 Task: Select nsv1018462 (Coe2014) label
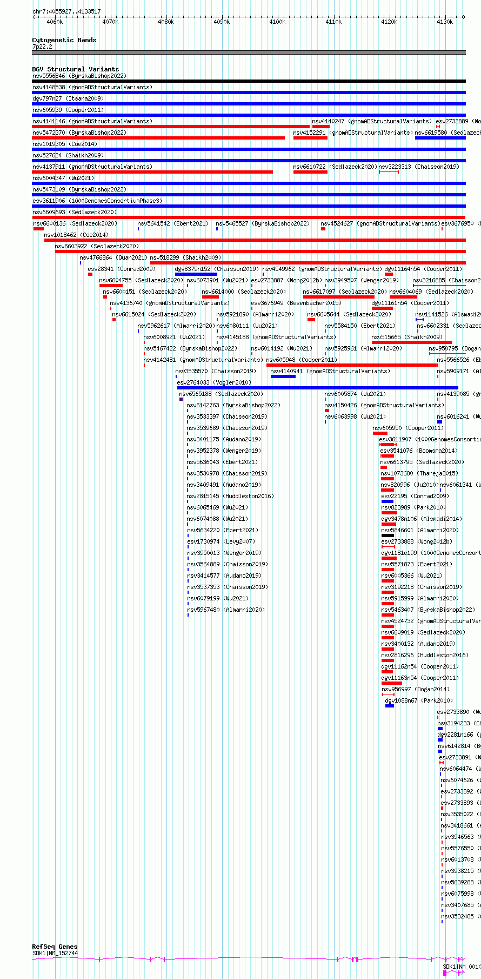[x=76, y=235]
